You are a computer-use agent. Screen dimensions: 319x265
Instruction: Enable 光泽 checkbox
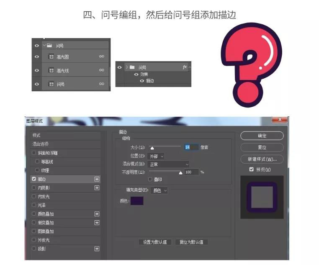pyautogui.click(x=34, y=205)
